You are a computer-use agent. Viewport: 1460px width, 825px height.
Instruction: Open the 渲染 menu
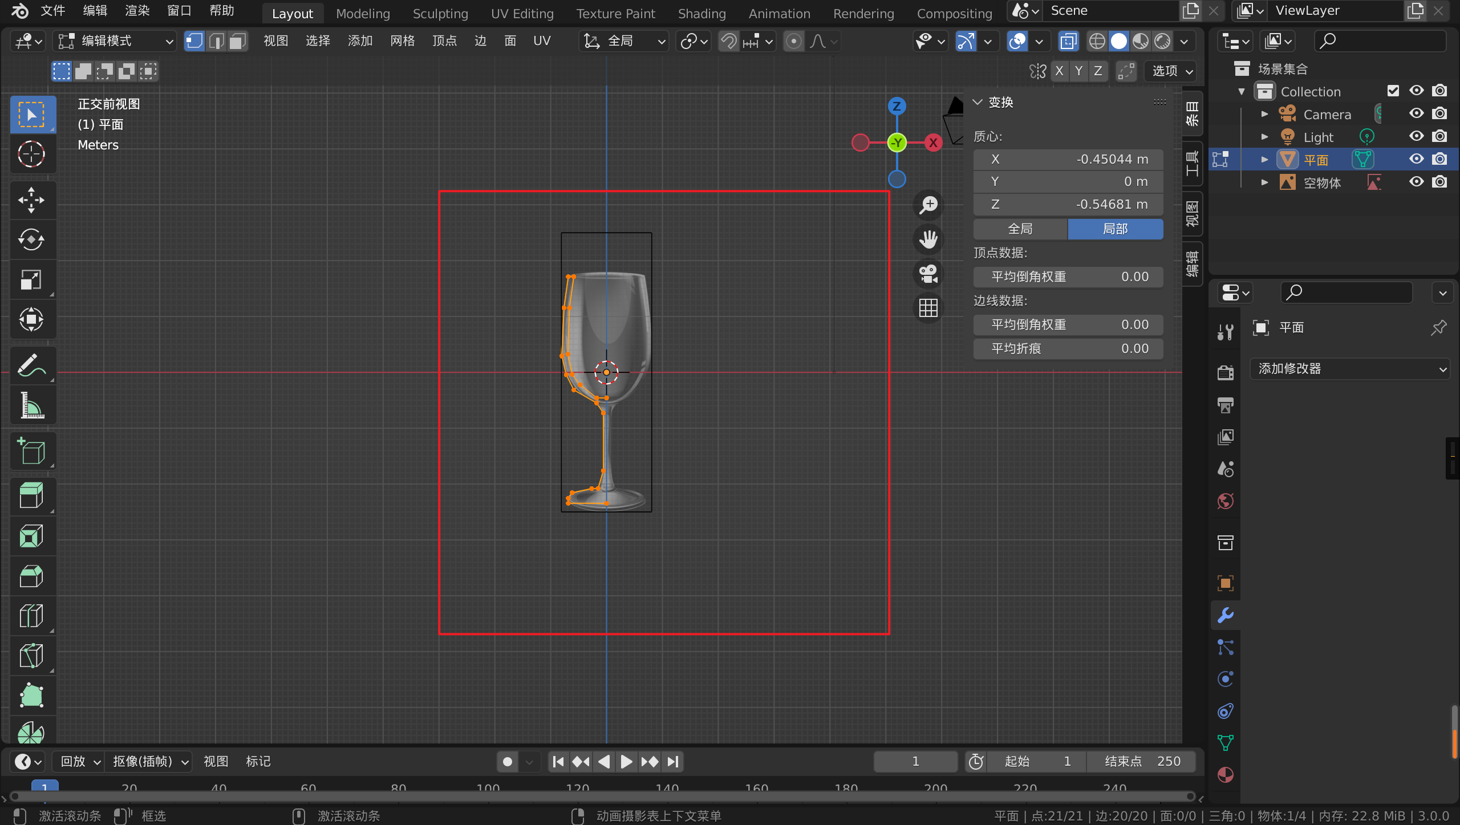pyautogui.click(x=137, y=11)
